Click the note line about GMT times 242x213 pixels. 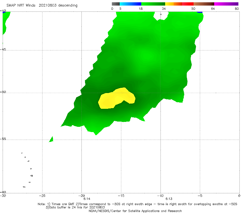(137, 204)
